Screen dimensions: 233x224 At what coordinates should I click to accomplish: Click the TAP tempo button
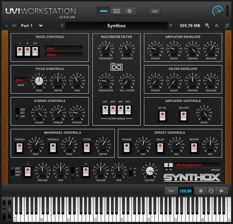pos(171,191)
